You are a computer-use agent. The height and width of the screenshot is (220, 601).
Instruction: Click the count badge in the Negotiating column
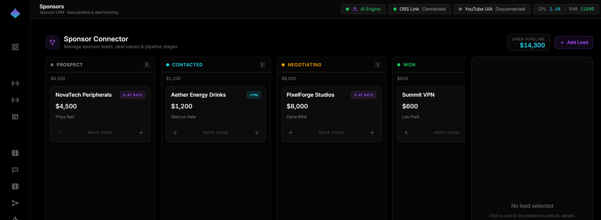pos(378,64)
